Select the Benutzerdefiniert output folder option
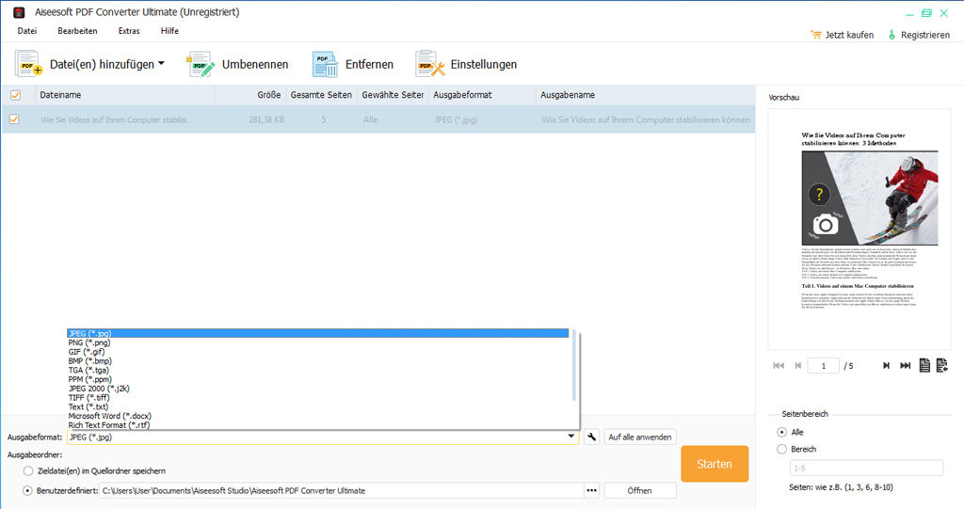The image size is (964, 509). (x=27, y=490)
